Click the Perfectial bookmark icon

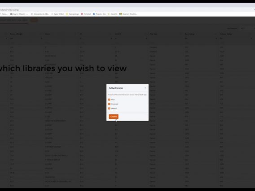82,14
